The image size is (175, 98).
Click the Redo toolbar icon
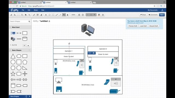point(15,15)
